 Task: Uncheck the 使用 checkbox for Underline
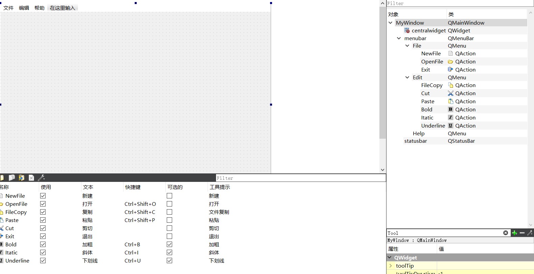tap(43, 261)
